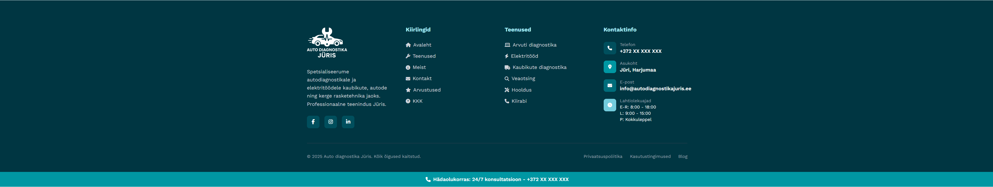Open the Facebook social icon
Viewport: 993px width, 187px height.
313,122
